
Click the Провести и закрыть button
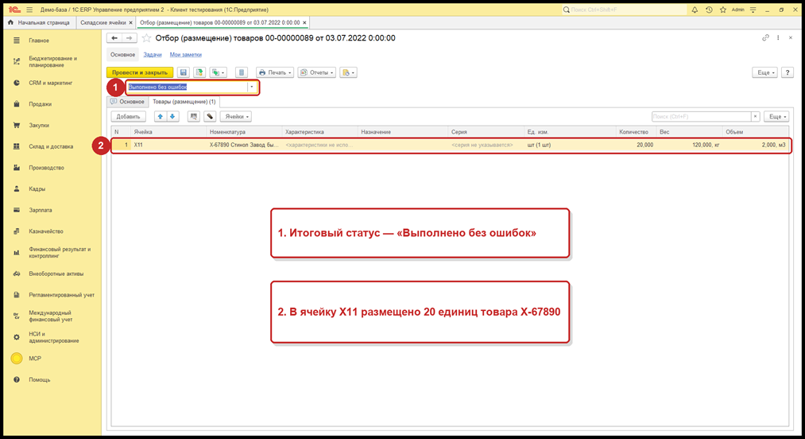[x=140, y=72]
